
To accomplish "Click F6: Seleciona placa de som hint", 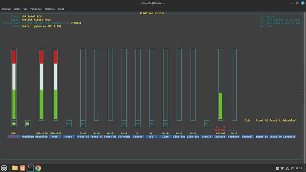I will tap(280, 23).
